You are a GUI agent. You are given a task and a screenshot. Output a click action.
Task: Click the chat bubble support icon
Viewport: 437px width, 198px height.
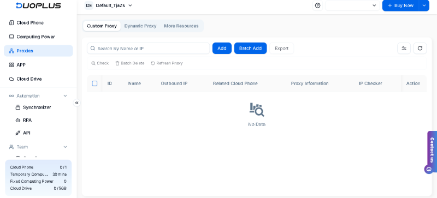pyautogui.click(x=429, y=169)
